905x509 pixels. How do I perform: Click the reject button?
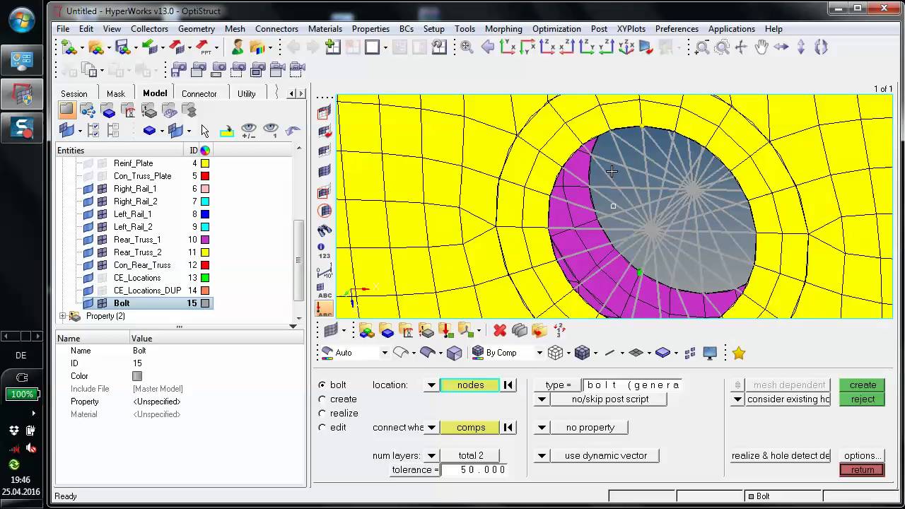(x=863, y=399)
